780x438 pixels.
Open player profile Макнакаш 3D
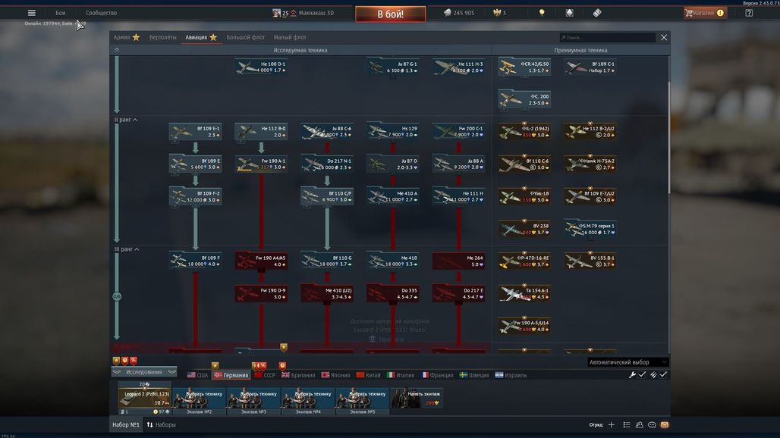tap(303, 13)
